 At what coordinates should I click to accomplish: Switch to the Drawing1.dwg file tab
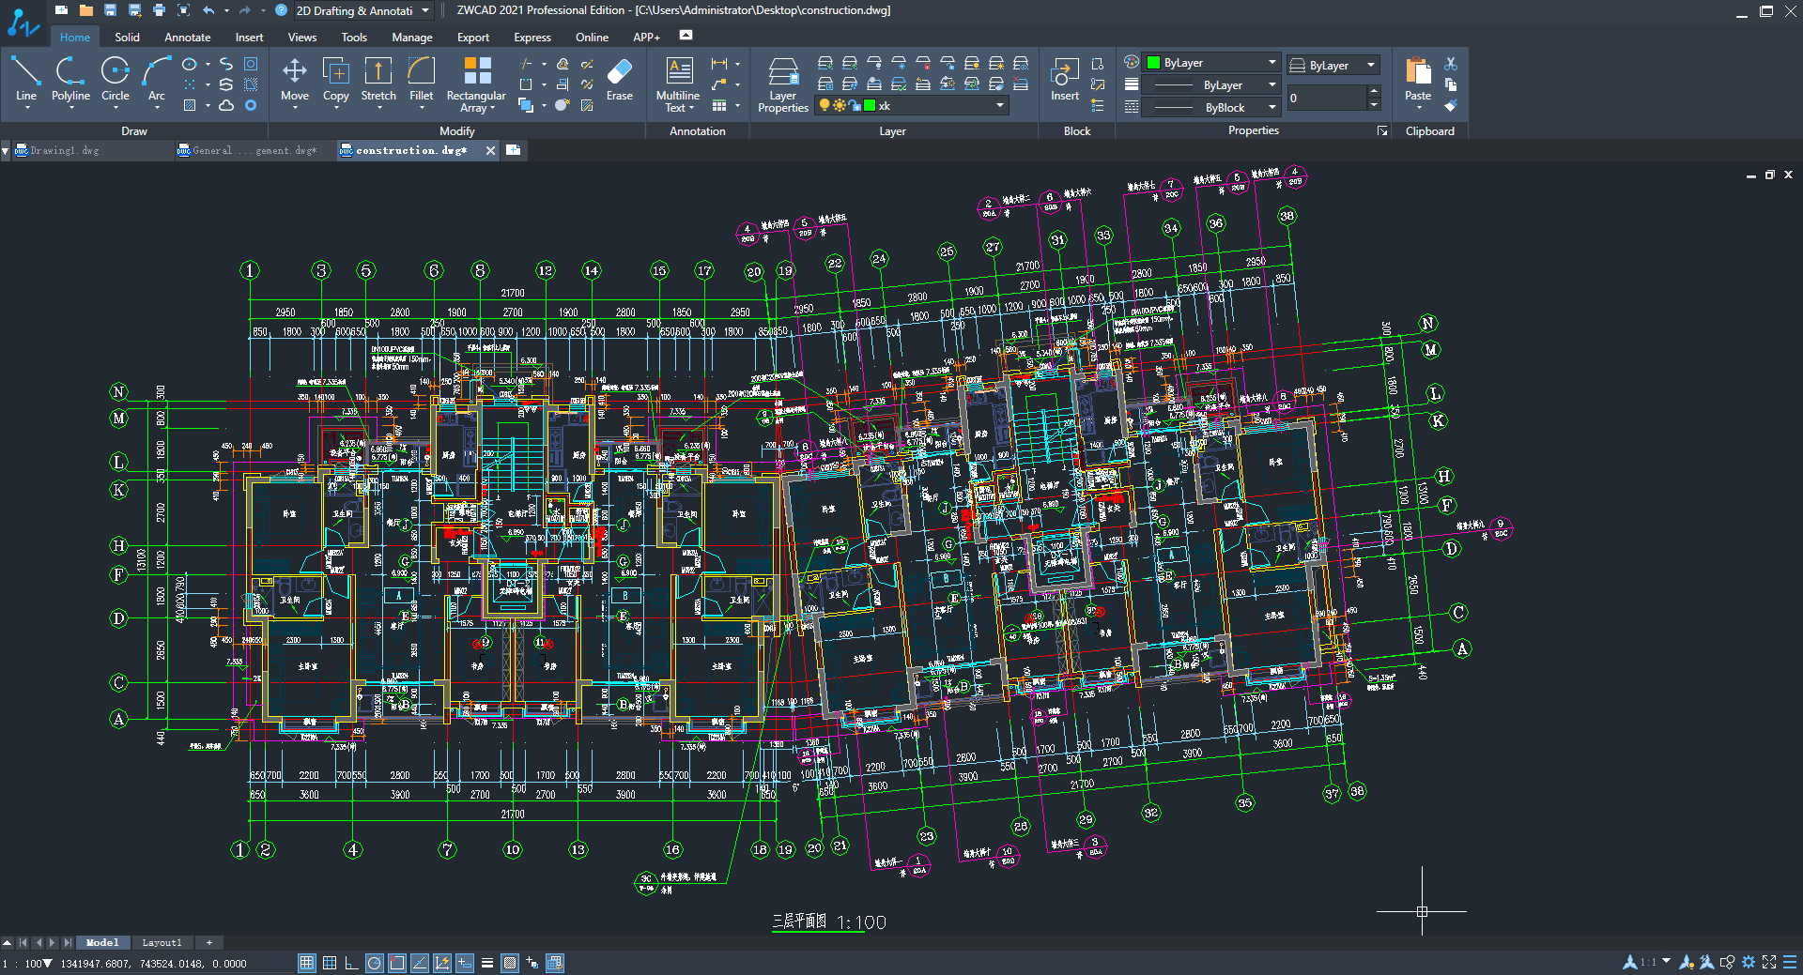point(62,149)
